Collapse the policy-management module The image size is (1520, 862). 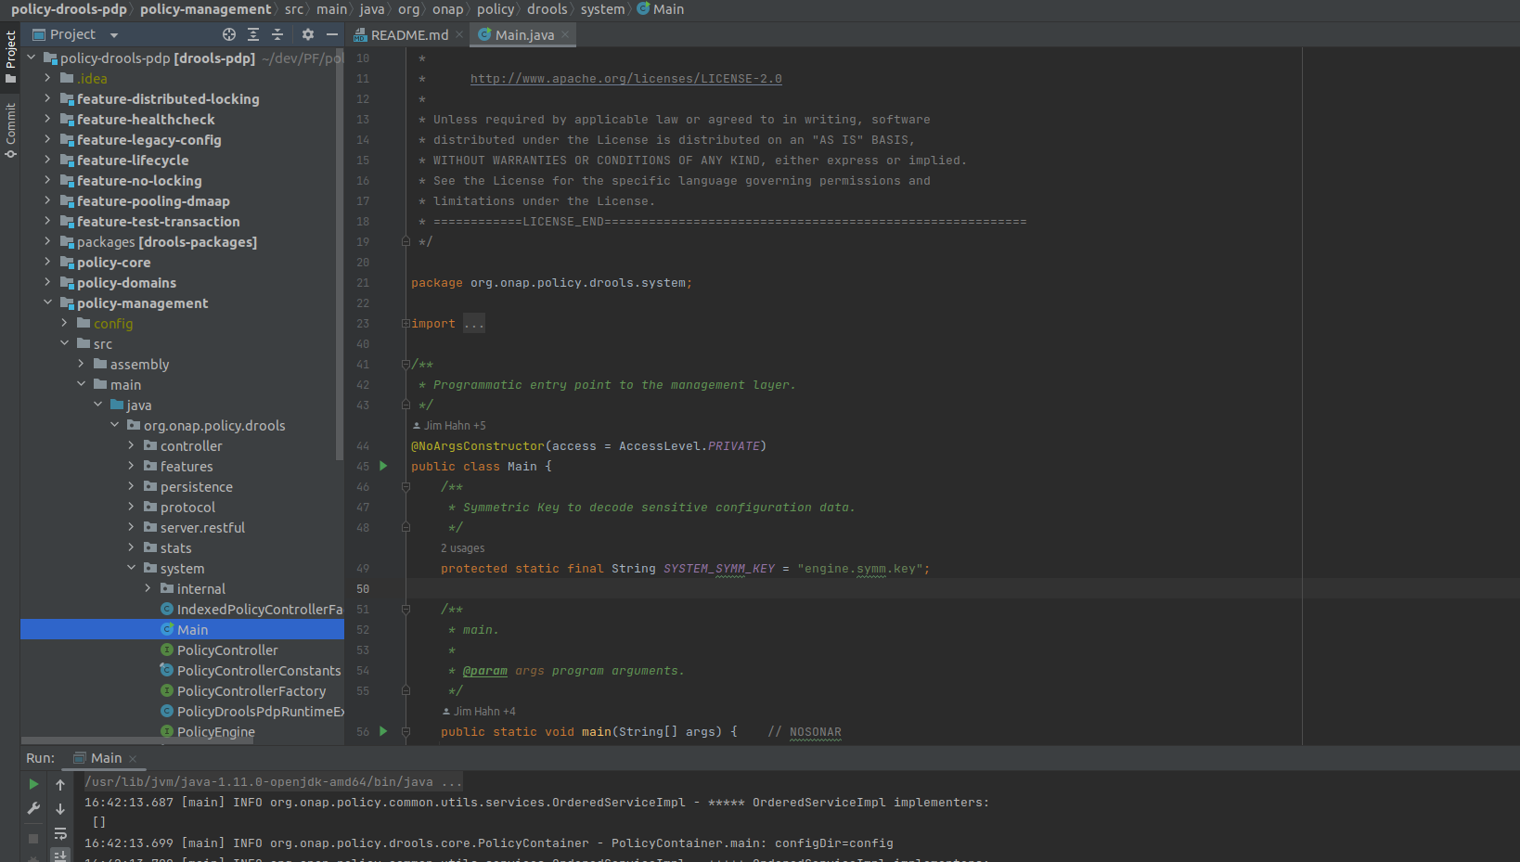(47, 302)
